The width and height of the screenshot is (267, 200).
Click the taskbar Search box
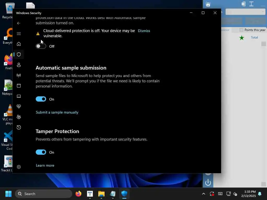click(x=44, y=194)
